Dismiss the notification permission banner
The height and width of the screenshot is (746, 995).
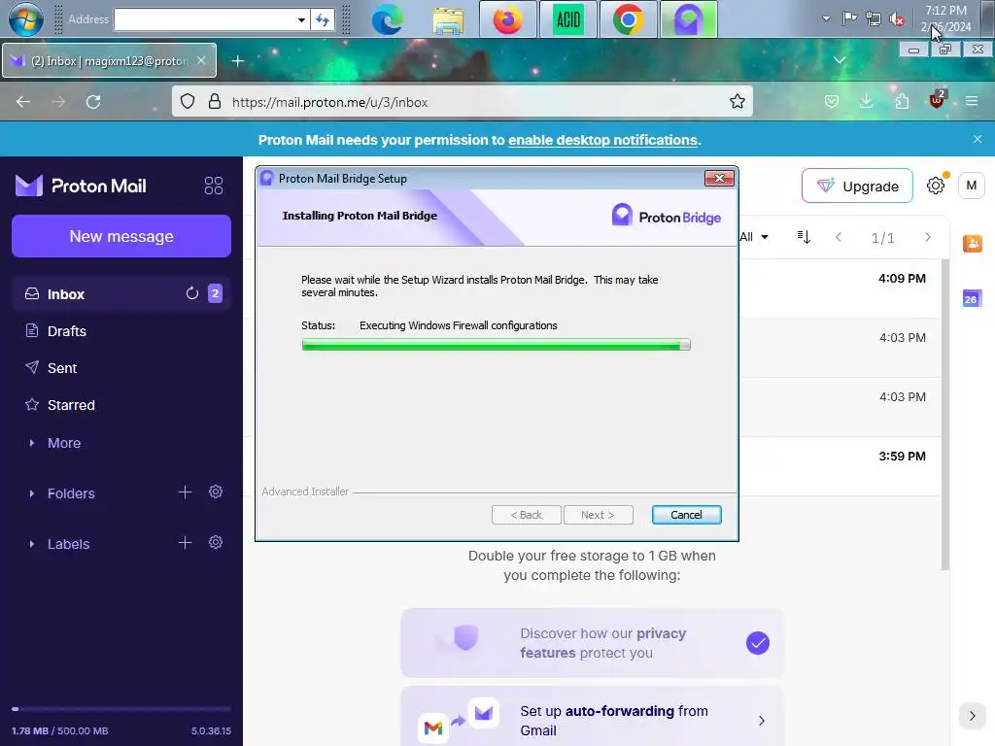click(978, 139)
